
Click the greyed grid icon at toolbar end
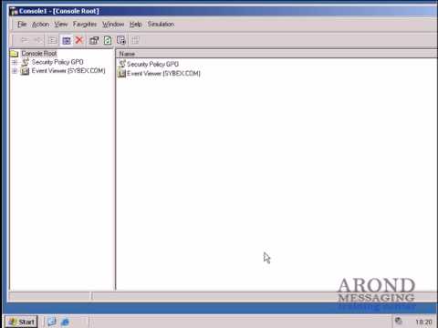(x=136, y=40)
